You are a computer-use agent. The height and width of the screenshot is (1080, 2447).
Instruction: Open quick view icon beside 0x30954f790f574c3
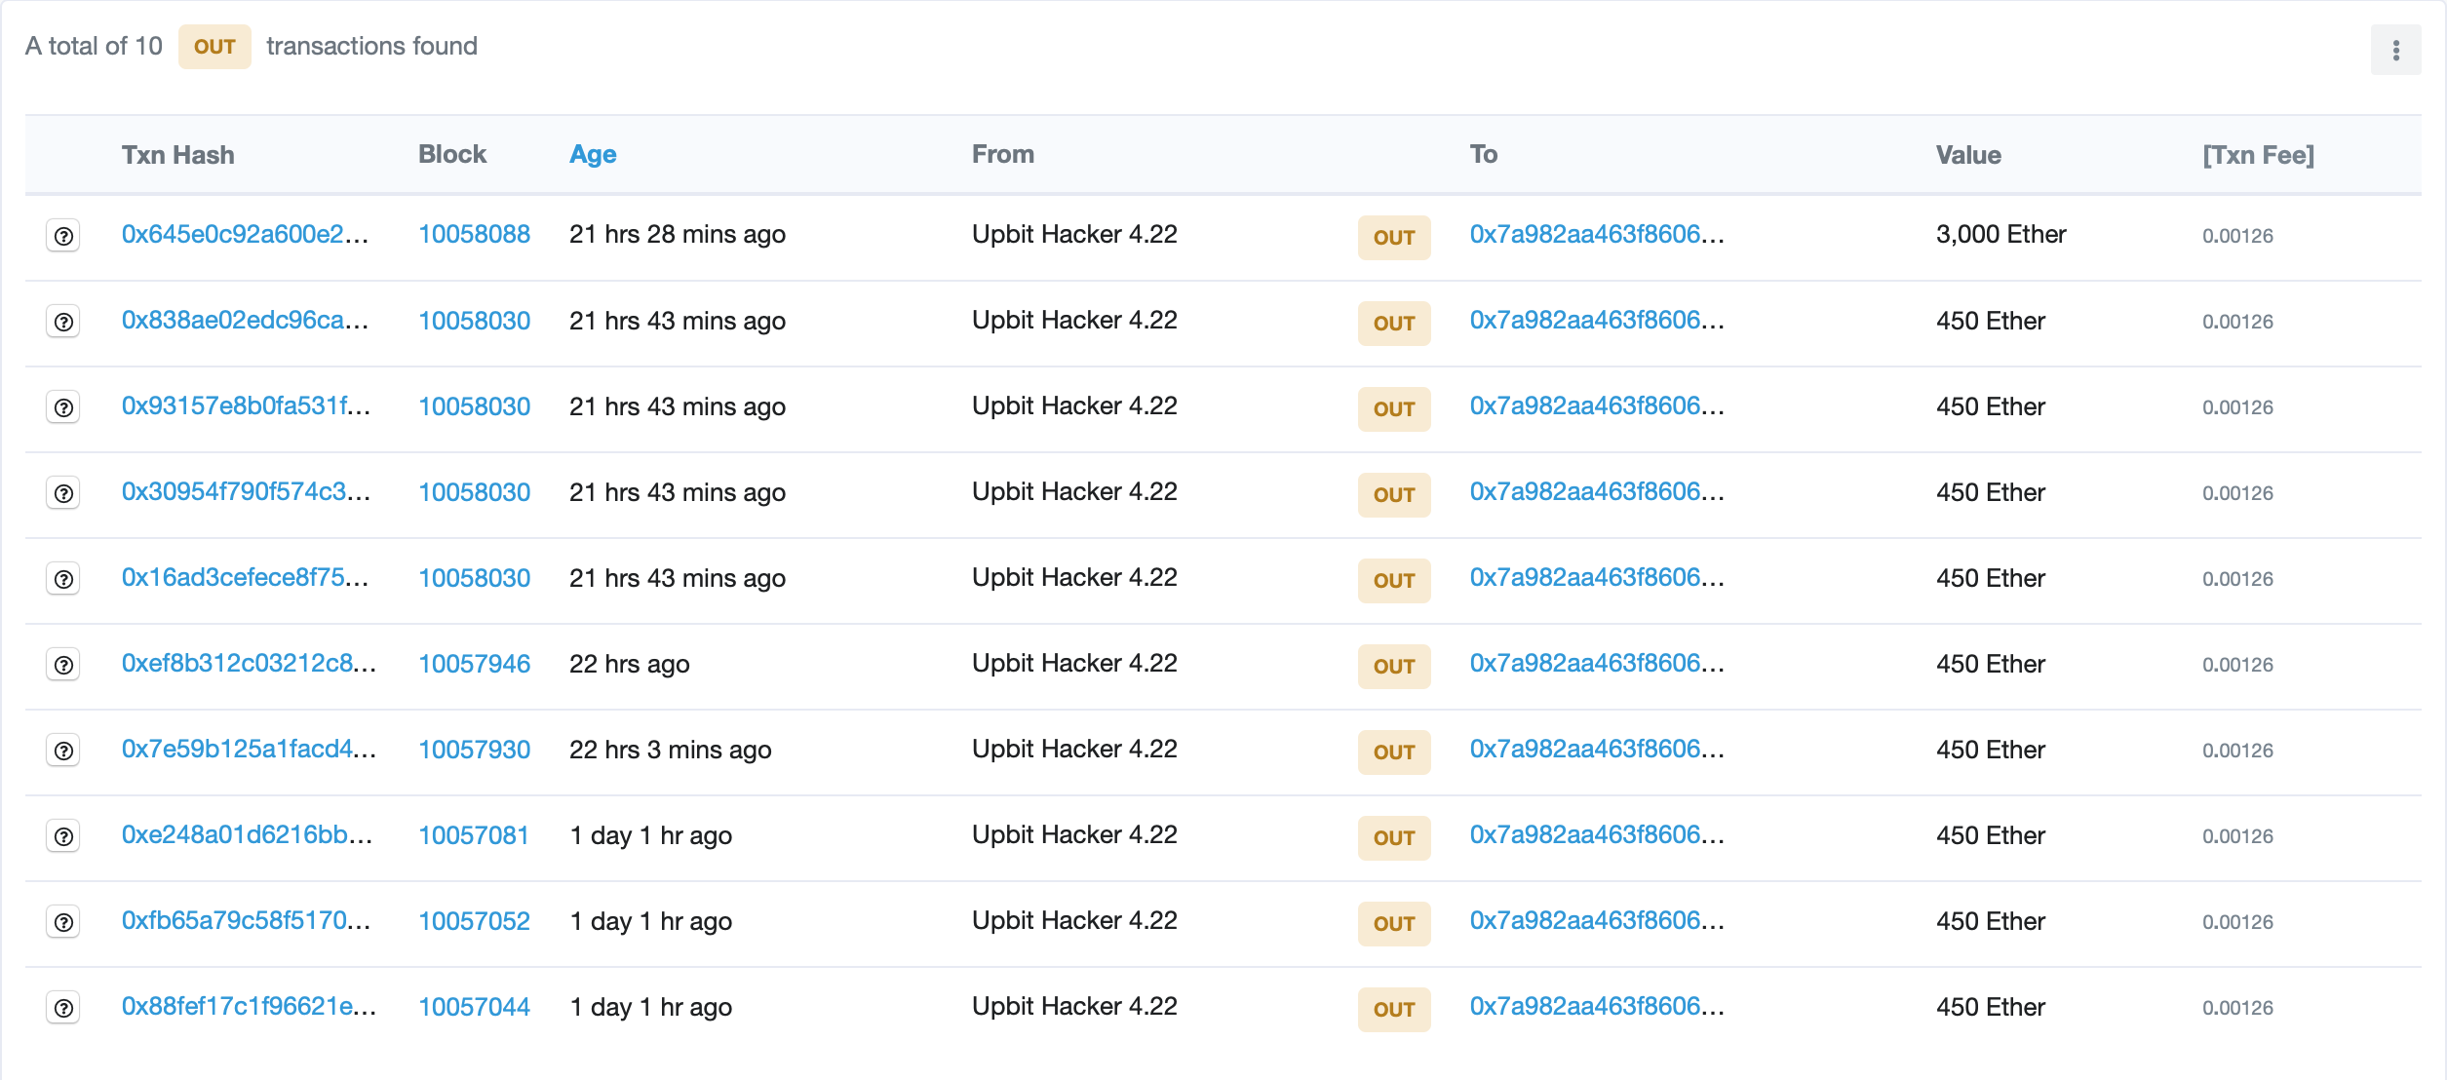point(63,493)
